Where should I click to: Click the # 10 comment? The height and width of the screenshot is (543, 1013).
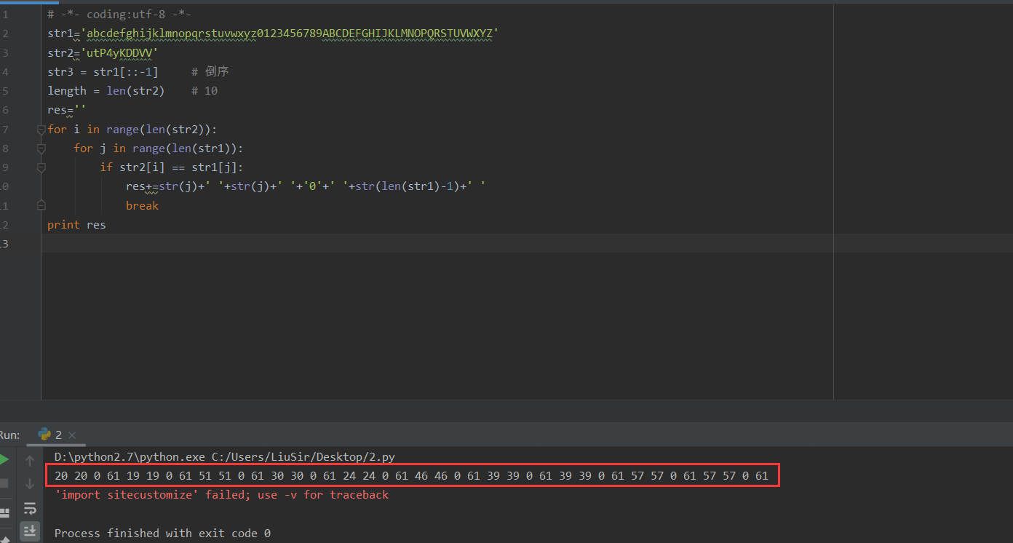[204, 91]
